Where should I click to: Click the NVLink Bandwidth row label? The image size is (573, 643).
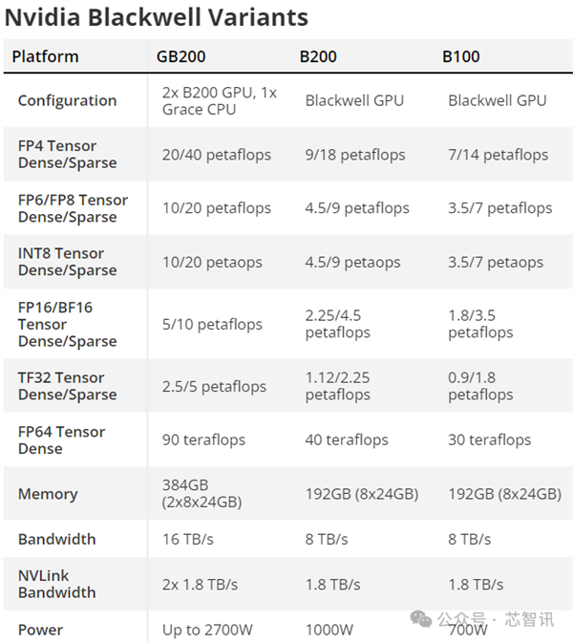[56, 584]
